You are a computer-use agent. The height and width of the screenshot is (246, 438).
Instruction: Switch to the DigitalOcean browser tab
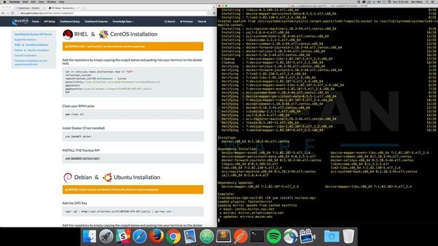[29, 8]
